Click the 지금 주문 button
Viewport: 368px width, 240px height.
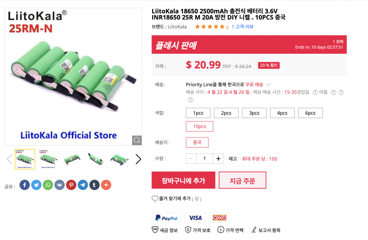(x=242, y=180)
